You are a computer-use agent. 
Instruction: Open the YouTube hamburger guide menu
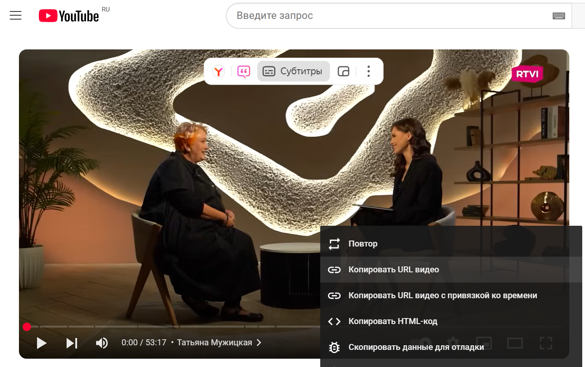pyautogui.click(x=16, y=16)
